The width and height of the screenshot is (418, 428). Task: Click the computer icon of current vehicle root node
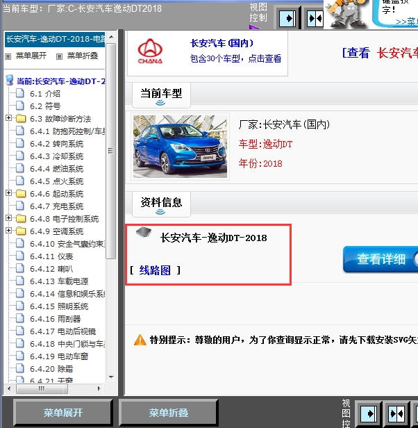(x=10, y=81)
